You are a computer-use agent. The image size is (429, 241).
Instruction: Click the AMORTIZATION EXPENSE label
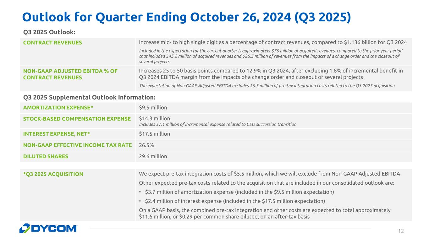coord(58,108)
